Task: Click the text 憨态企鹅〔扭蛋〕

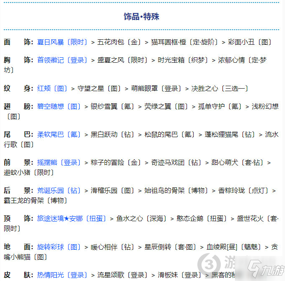Action: point(202,218)
